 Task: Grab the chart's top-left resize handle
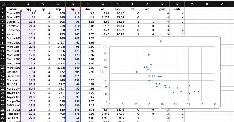click(101, 36)
